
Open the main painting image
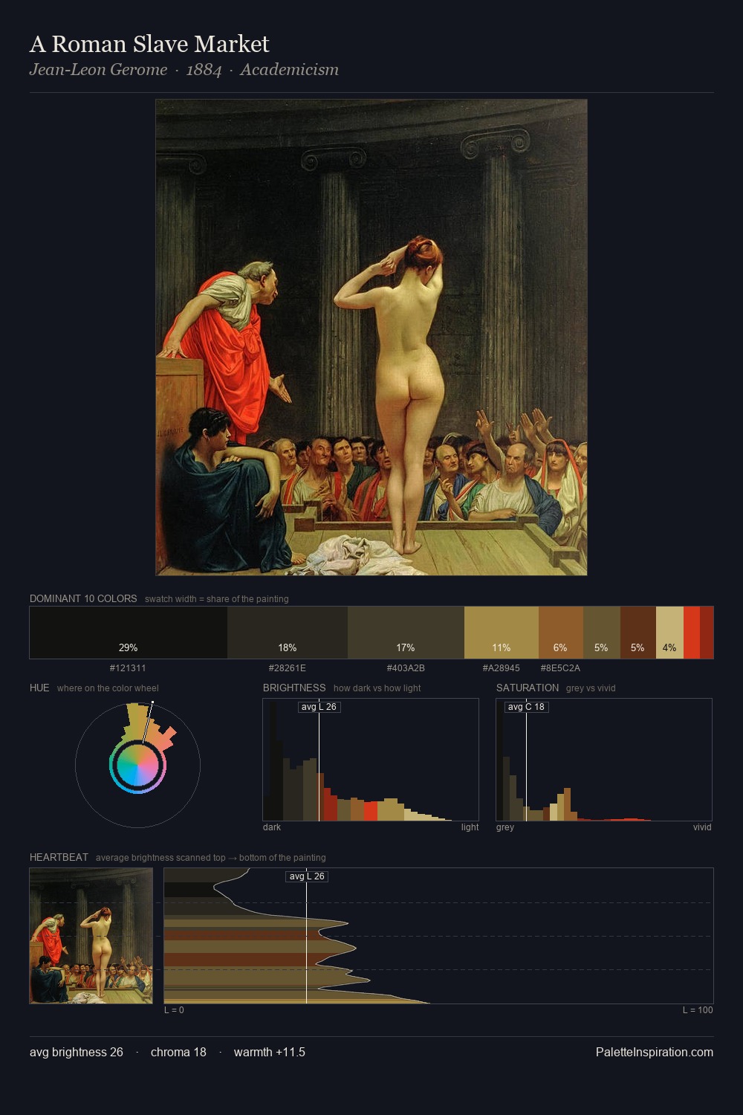pos(371,337)
